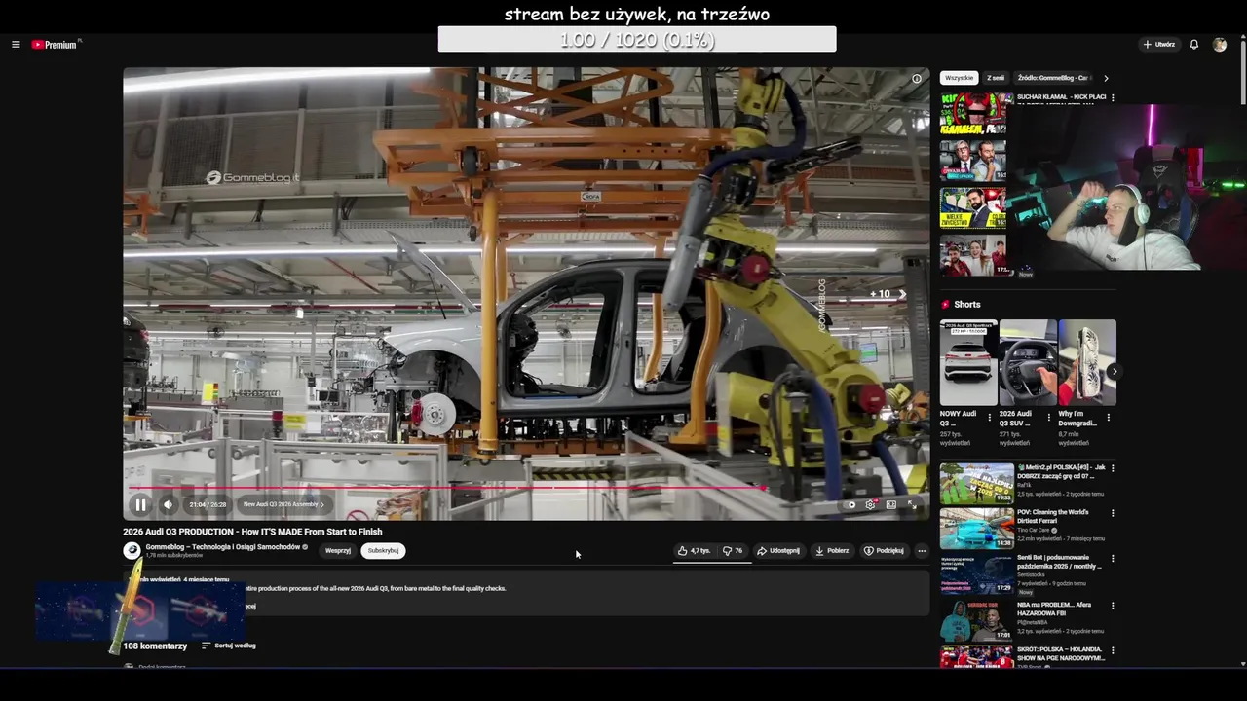Open 2026 Audi Q3 SUV short
1247x701 pixels.
[x=1028, y=362]
